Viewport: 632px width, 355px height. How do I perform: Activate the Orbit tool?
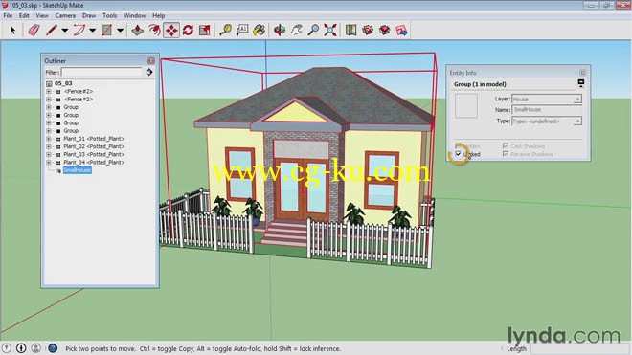[x=280, y=31]
